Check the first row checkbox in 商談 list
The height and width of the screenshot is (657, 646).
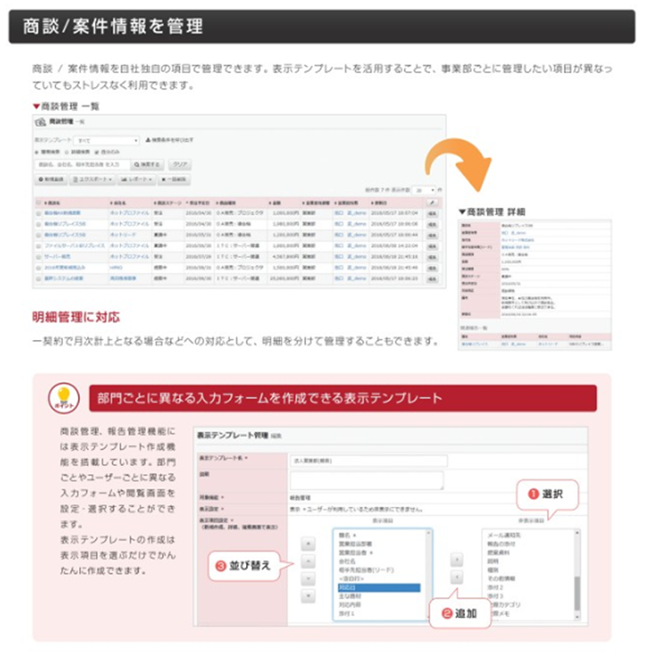(37, 214)
